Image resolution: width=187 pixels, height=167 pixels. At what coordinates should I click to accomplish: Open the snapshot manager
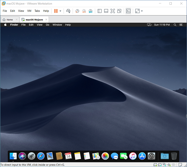pos(90,11)
